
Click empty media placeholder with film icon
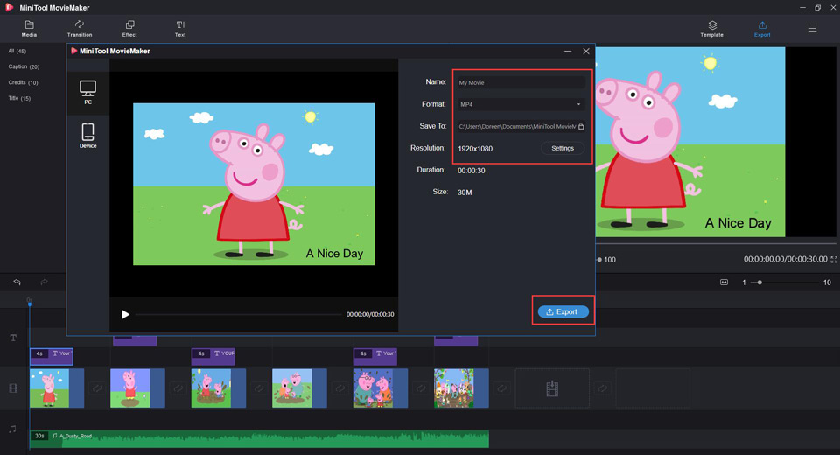pyautogui.click(x=552, y=388)
